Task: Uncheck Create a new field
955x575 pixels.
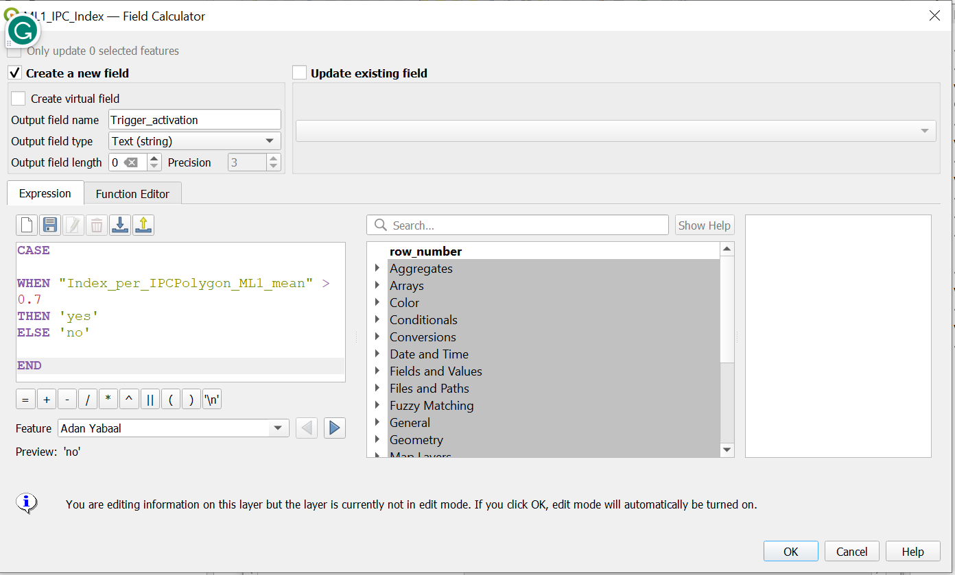Action: (x=15, y=73)
